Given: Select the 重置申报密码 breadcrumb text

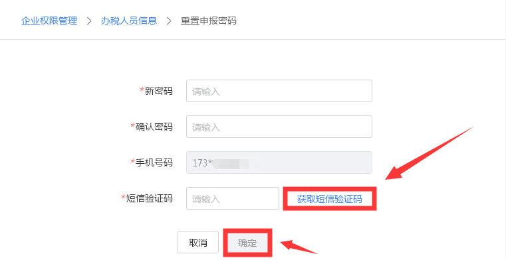Looking at the screenshot, I should pos(209,21).
